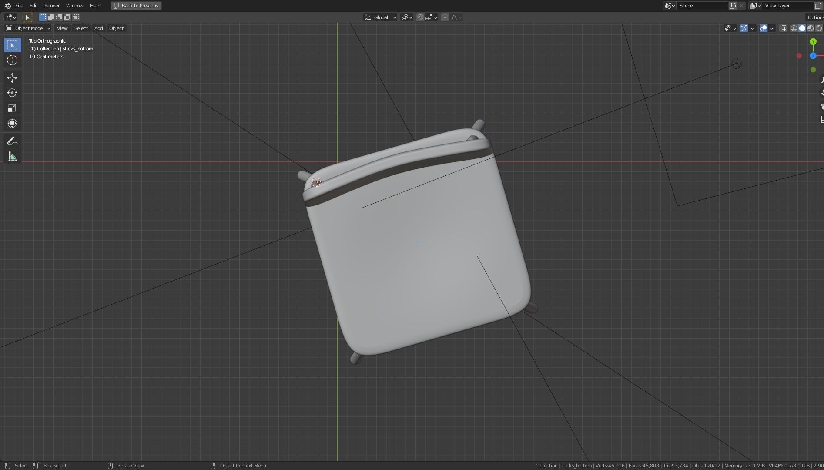The width and height of the screenshot is (824, 470).
Task: Toggle proportional editing circle button
Action: pos(445,17)
